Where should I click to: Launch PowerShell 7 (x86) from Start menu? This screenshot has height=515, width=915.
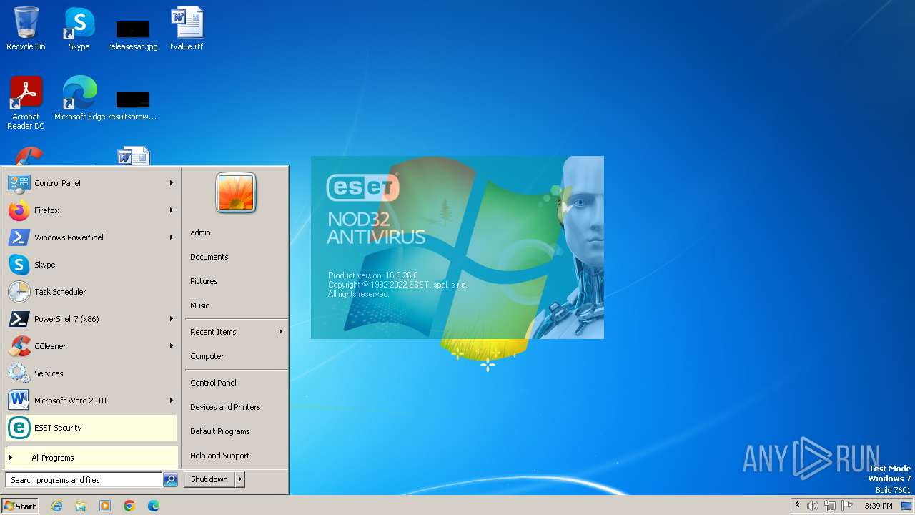91,319
